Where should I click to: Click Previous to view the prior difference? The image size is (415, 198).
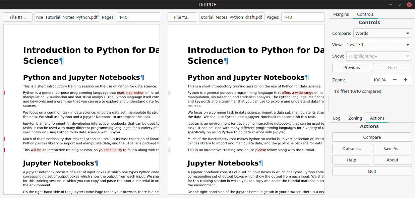coord(351,67)
